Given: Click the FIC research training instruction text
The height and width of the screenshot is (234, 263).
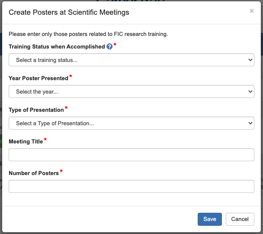Looking at the screenshot, I should coord(88,34).
